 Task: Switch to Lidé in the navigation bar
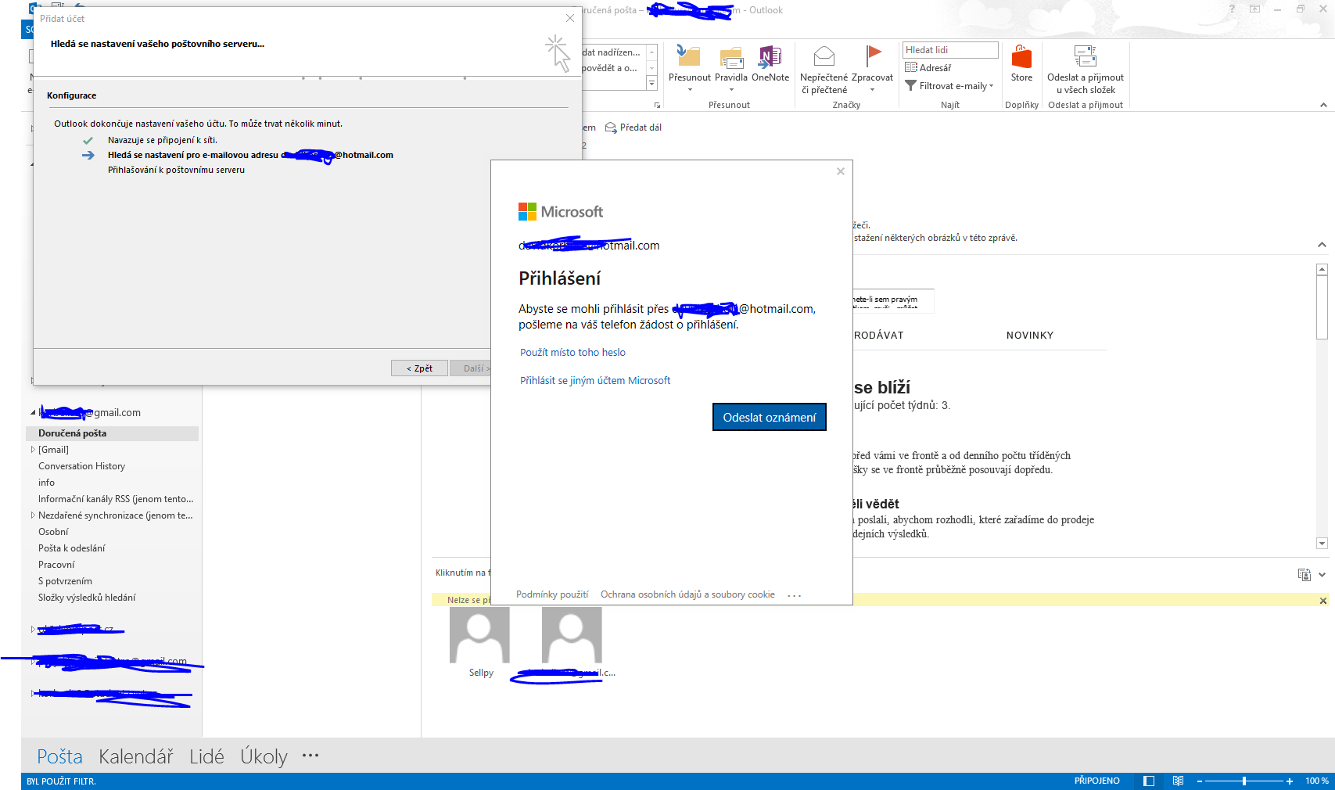coord(206,756)
